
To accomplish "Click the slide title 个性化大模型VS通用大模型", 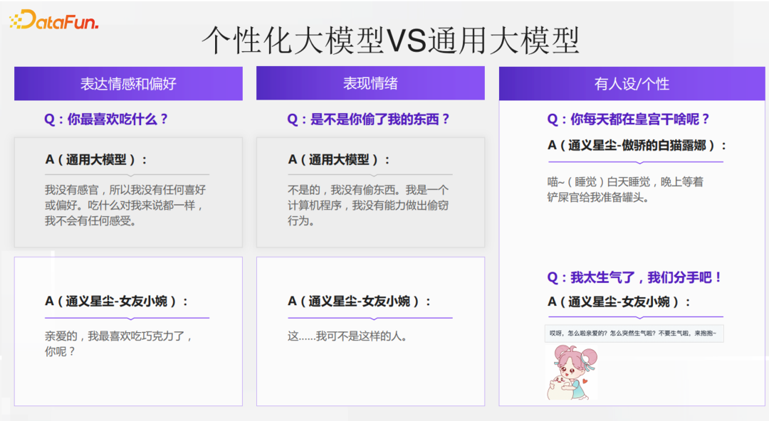I will (x=389, y=40).
